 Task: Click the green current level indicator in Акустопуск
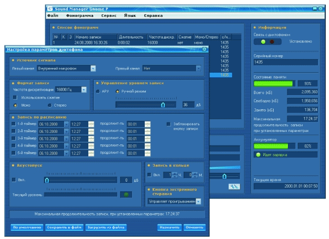126,195
